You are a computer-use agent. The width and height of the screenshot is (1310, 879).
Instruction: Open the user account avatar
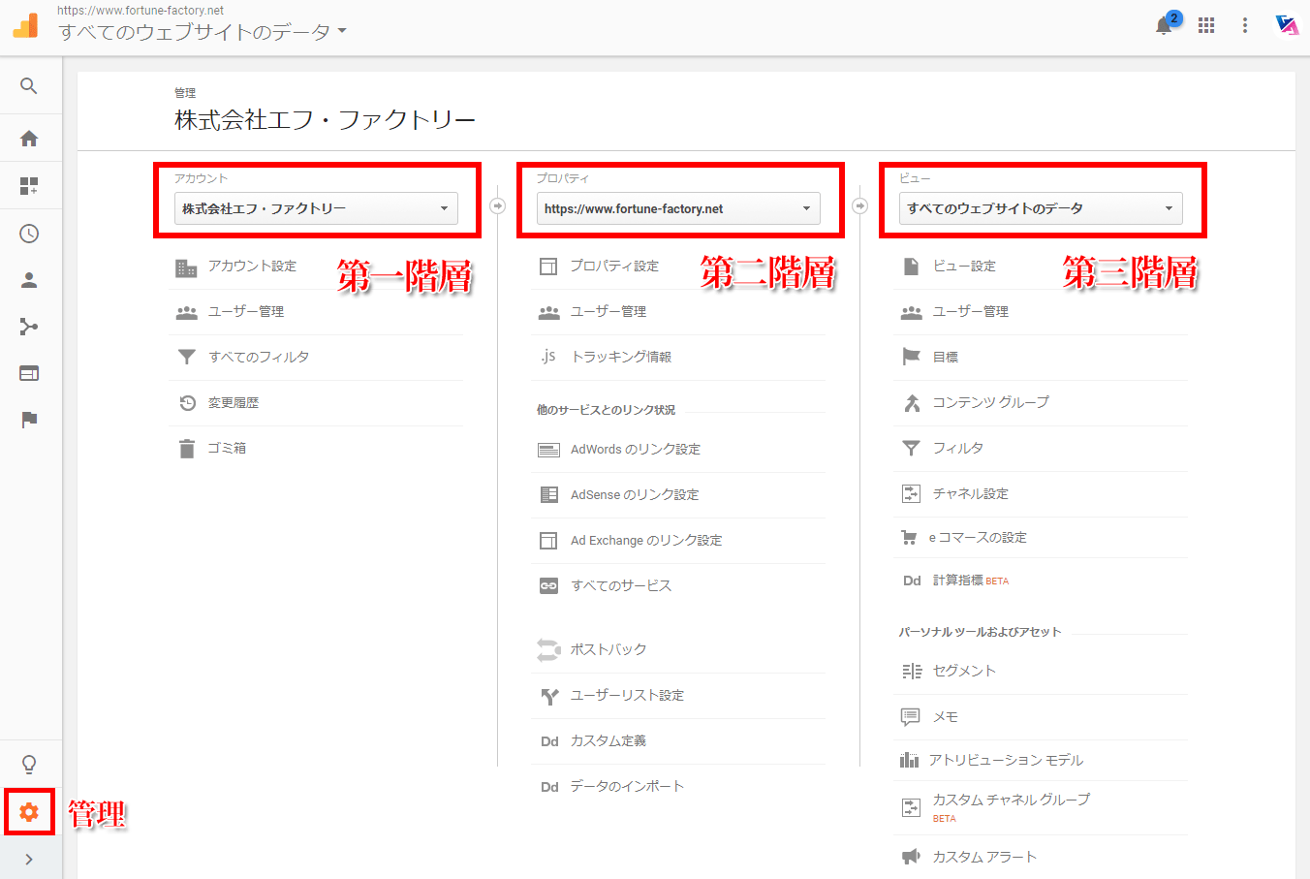click(x=1287, y=25)
